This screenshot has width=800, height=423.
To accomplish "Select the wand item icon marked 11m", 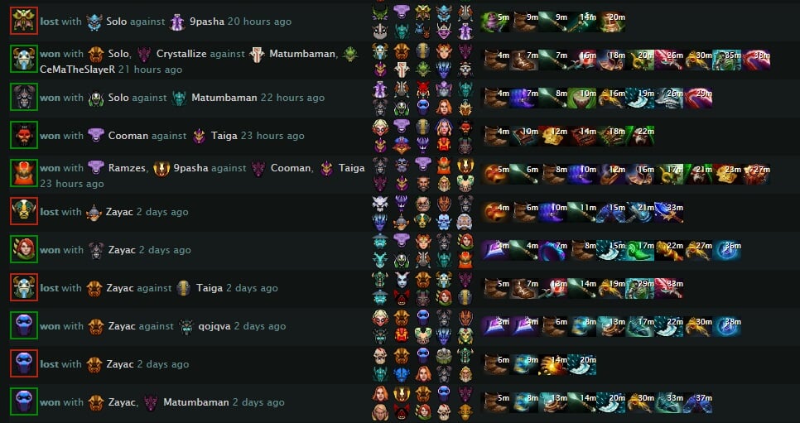I will coord(582,212).
